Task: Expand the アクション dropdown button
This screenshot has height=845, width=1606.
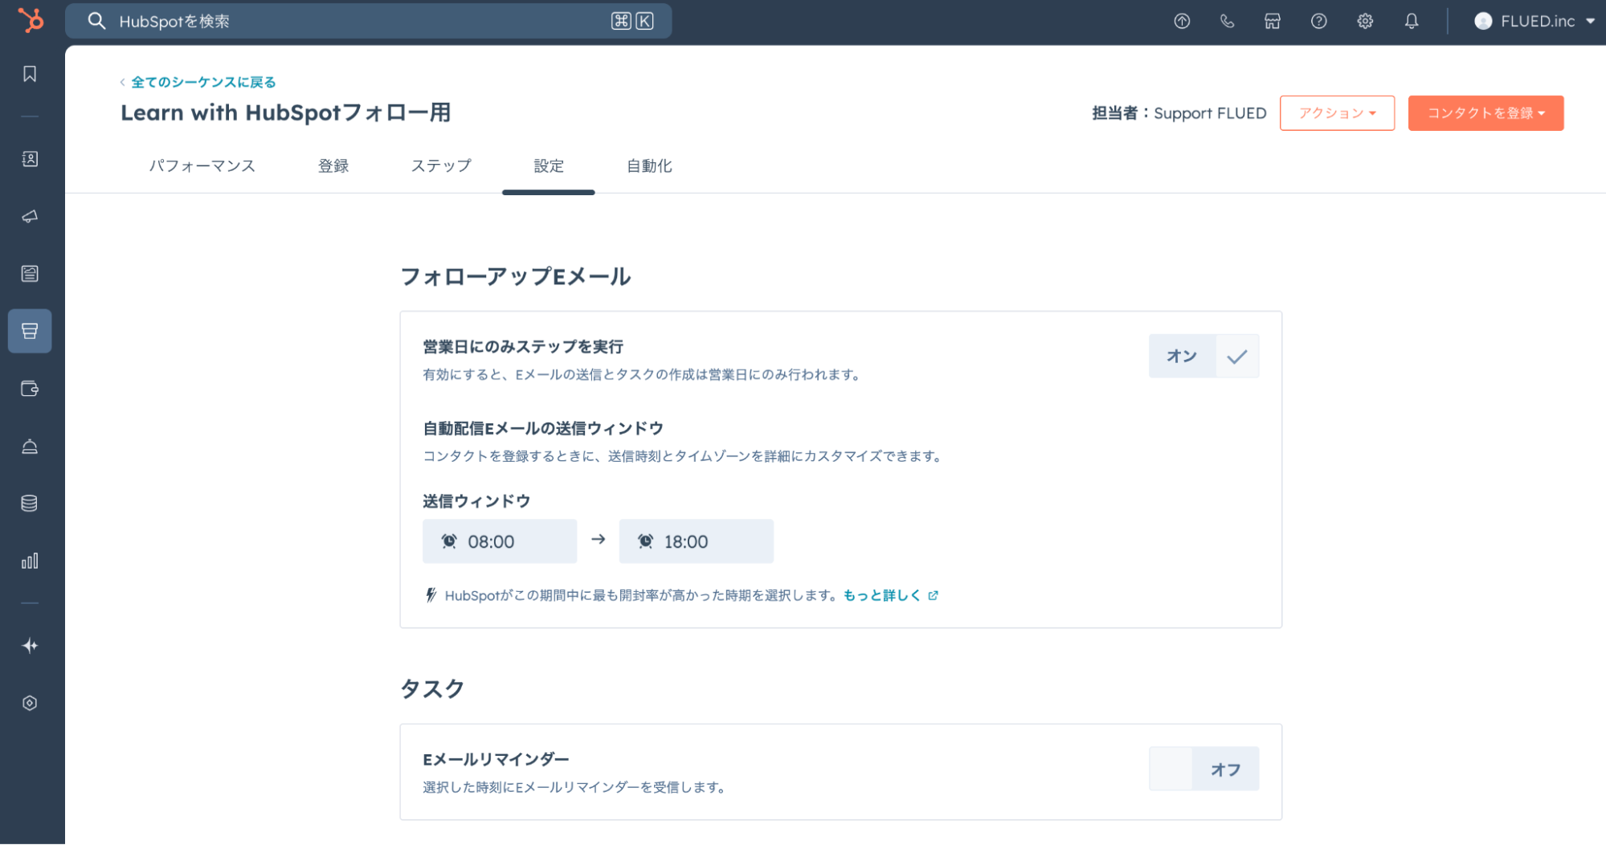Action: (x=1336, y=113)
